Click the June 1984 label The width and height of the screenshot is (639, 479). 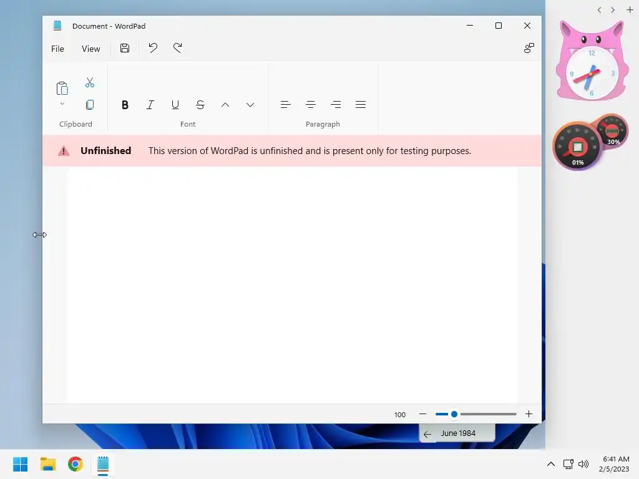click(x=458, y=433)
